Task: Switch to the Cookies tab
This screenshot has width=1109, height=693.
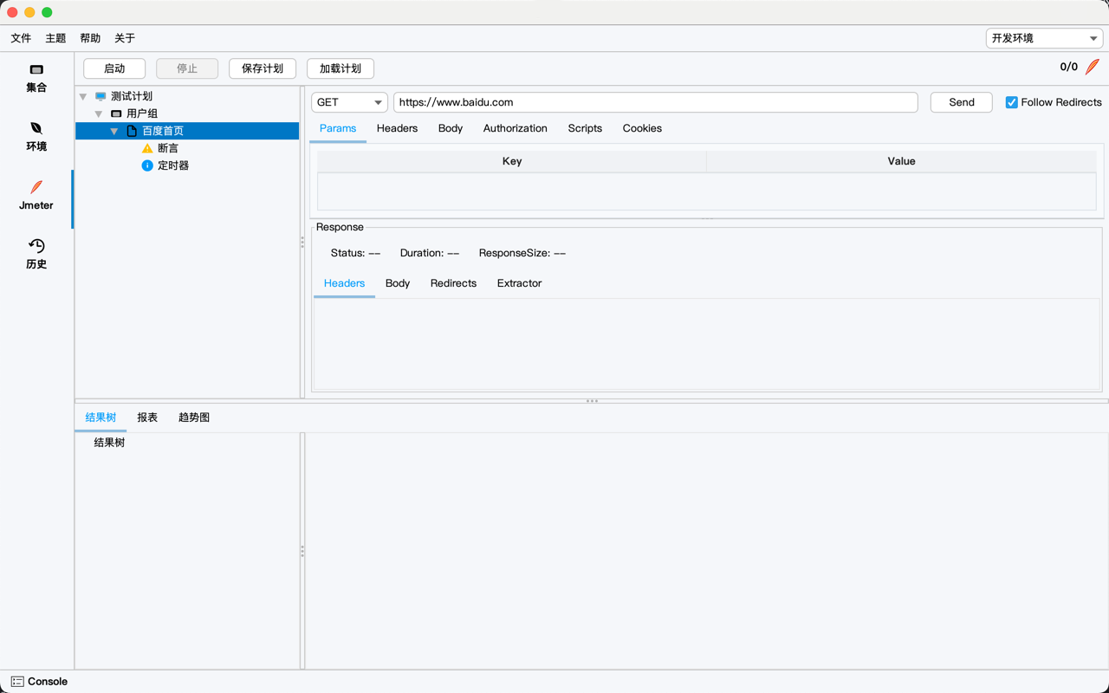Action: pos(642,128)
